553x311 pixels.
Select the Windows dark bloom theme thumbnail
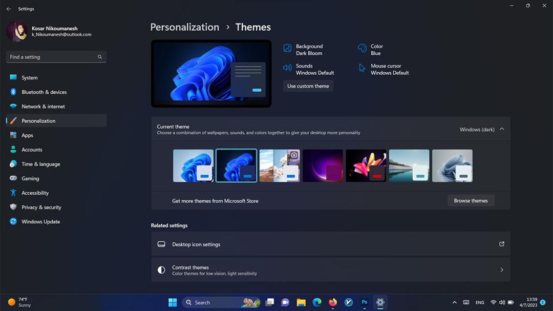click(236, 165)
